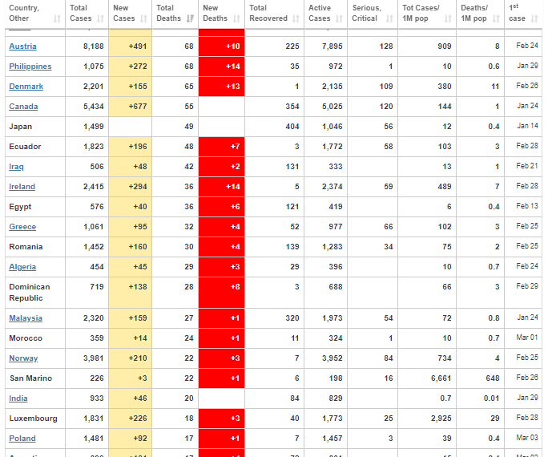Click the Country, Other column header

[x=35, y=14]
